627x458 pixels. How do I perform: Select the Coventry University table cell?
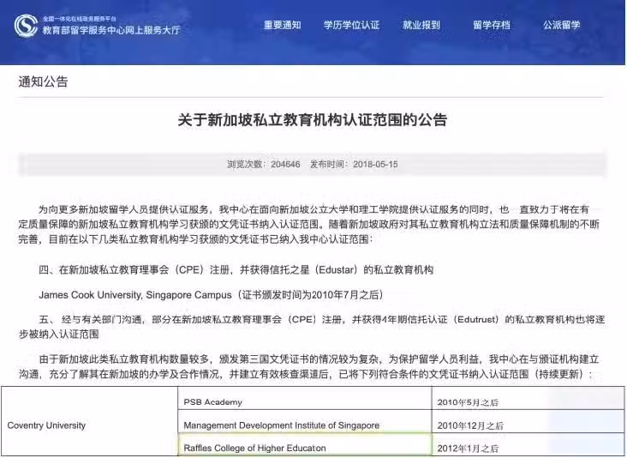90,421
